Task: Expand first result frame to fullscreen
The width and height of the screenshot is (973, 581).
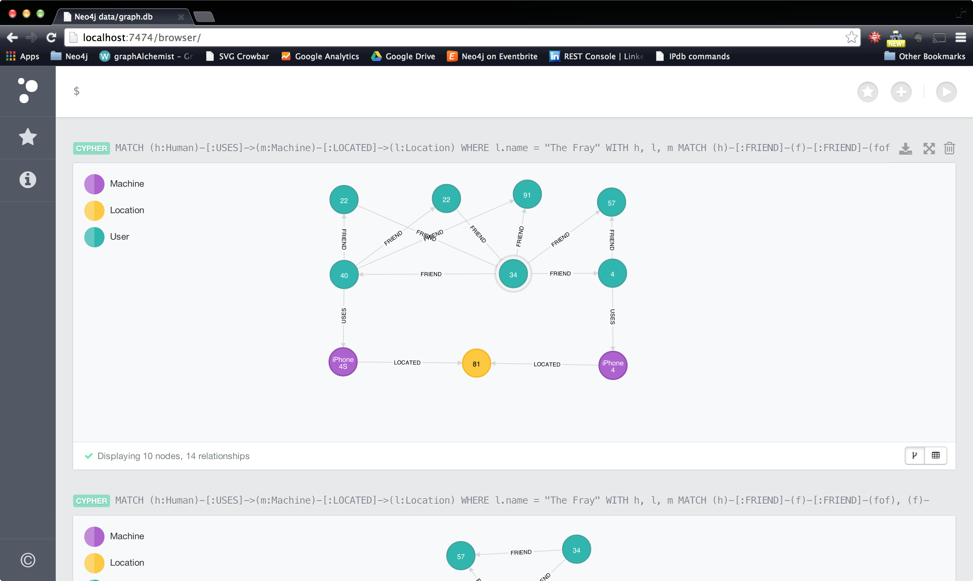Action: (x=929, y=148)
